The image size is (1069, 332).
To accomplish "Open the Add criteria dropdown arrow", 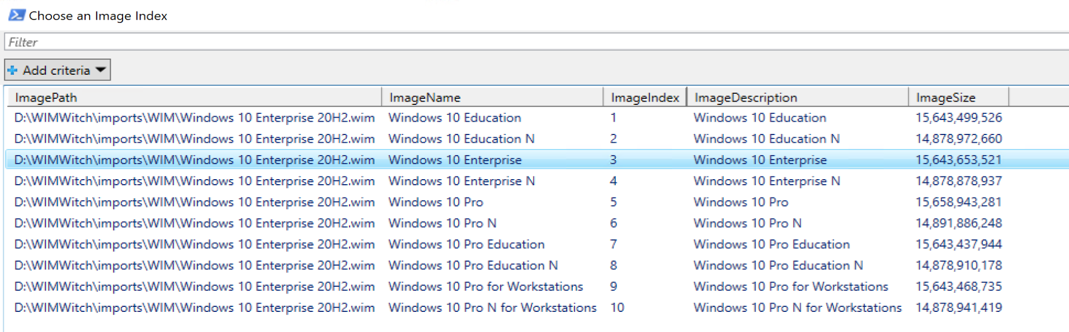I will [x=101, y=70].
